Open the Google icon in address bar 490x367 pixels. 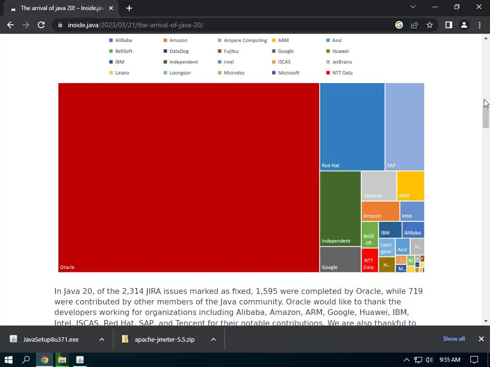[x=399, y=25]
